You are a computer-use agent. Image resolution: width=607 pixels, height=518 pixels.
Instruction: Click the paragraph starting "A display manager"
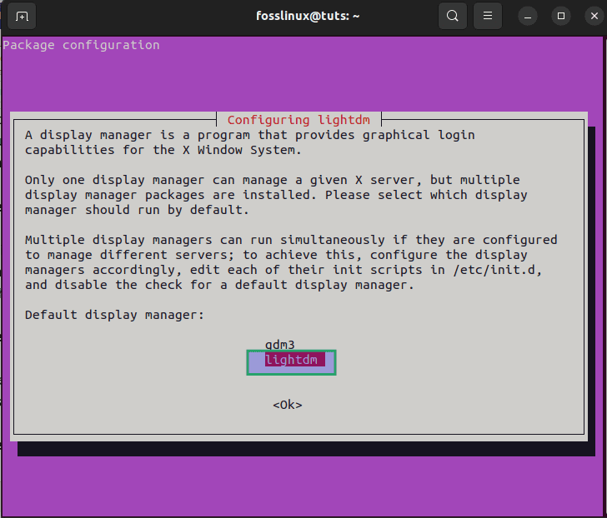(249, 142)
